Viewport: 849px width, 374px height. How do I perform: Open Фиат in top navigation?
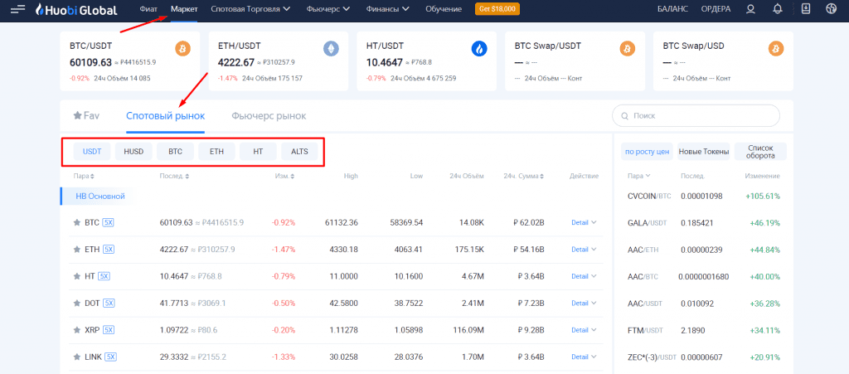148,9
